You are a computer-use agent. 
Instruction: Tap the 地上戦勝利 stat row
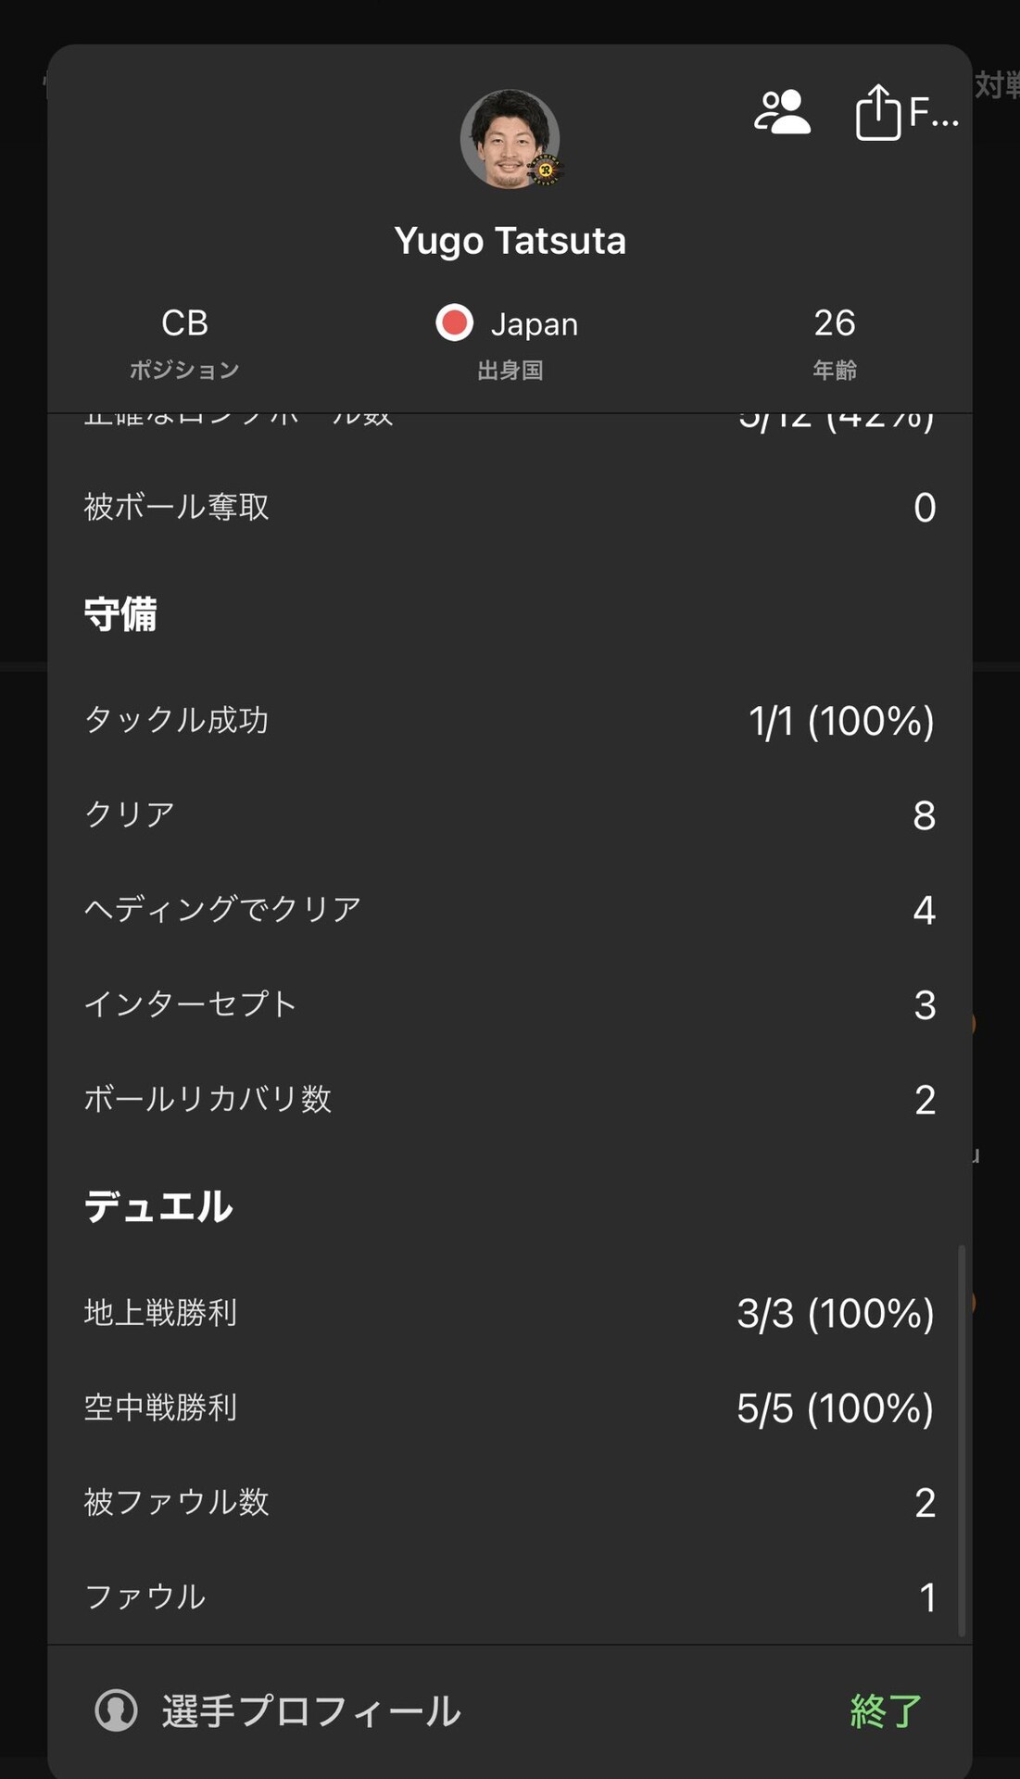tap(510, 1313)
